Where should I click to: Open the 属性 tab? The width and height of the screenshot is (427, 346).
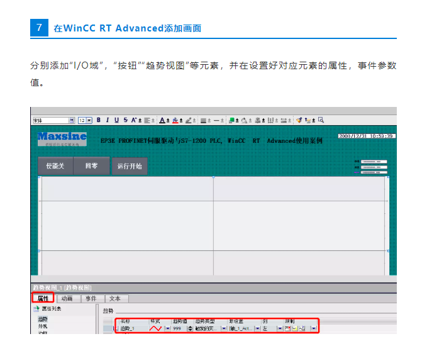pos(43,298)
